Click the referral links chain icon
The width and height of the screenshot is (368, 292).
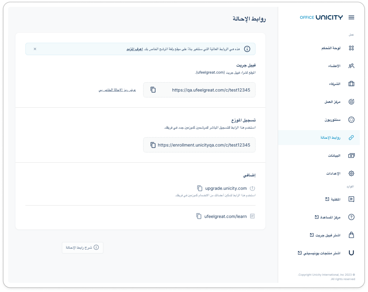pyautogui.click(x=351, y=138)
